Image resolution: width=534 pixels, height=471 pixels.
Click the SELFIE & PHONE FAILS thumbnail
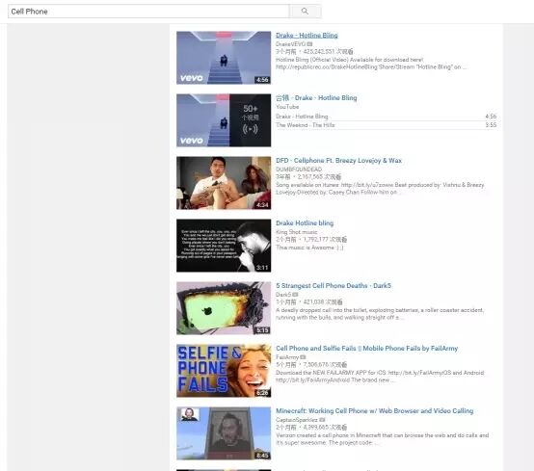coord(224,371)
